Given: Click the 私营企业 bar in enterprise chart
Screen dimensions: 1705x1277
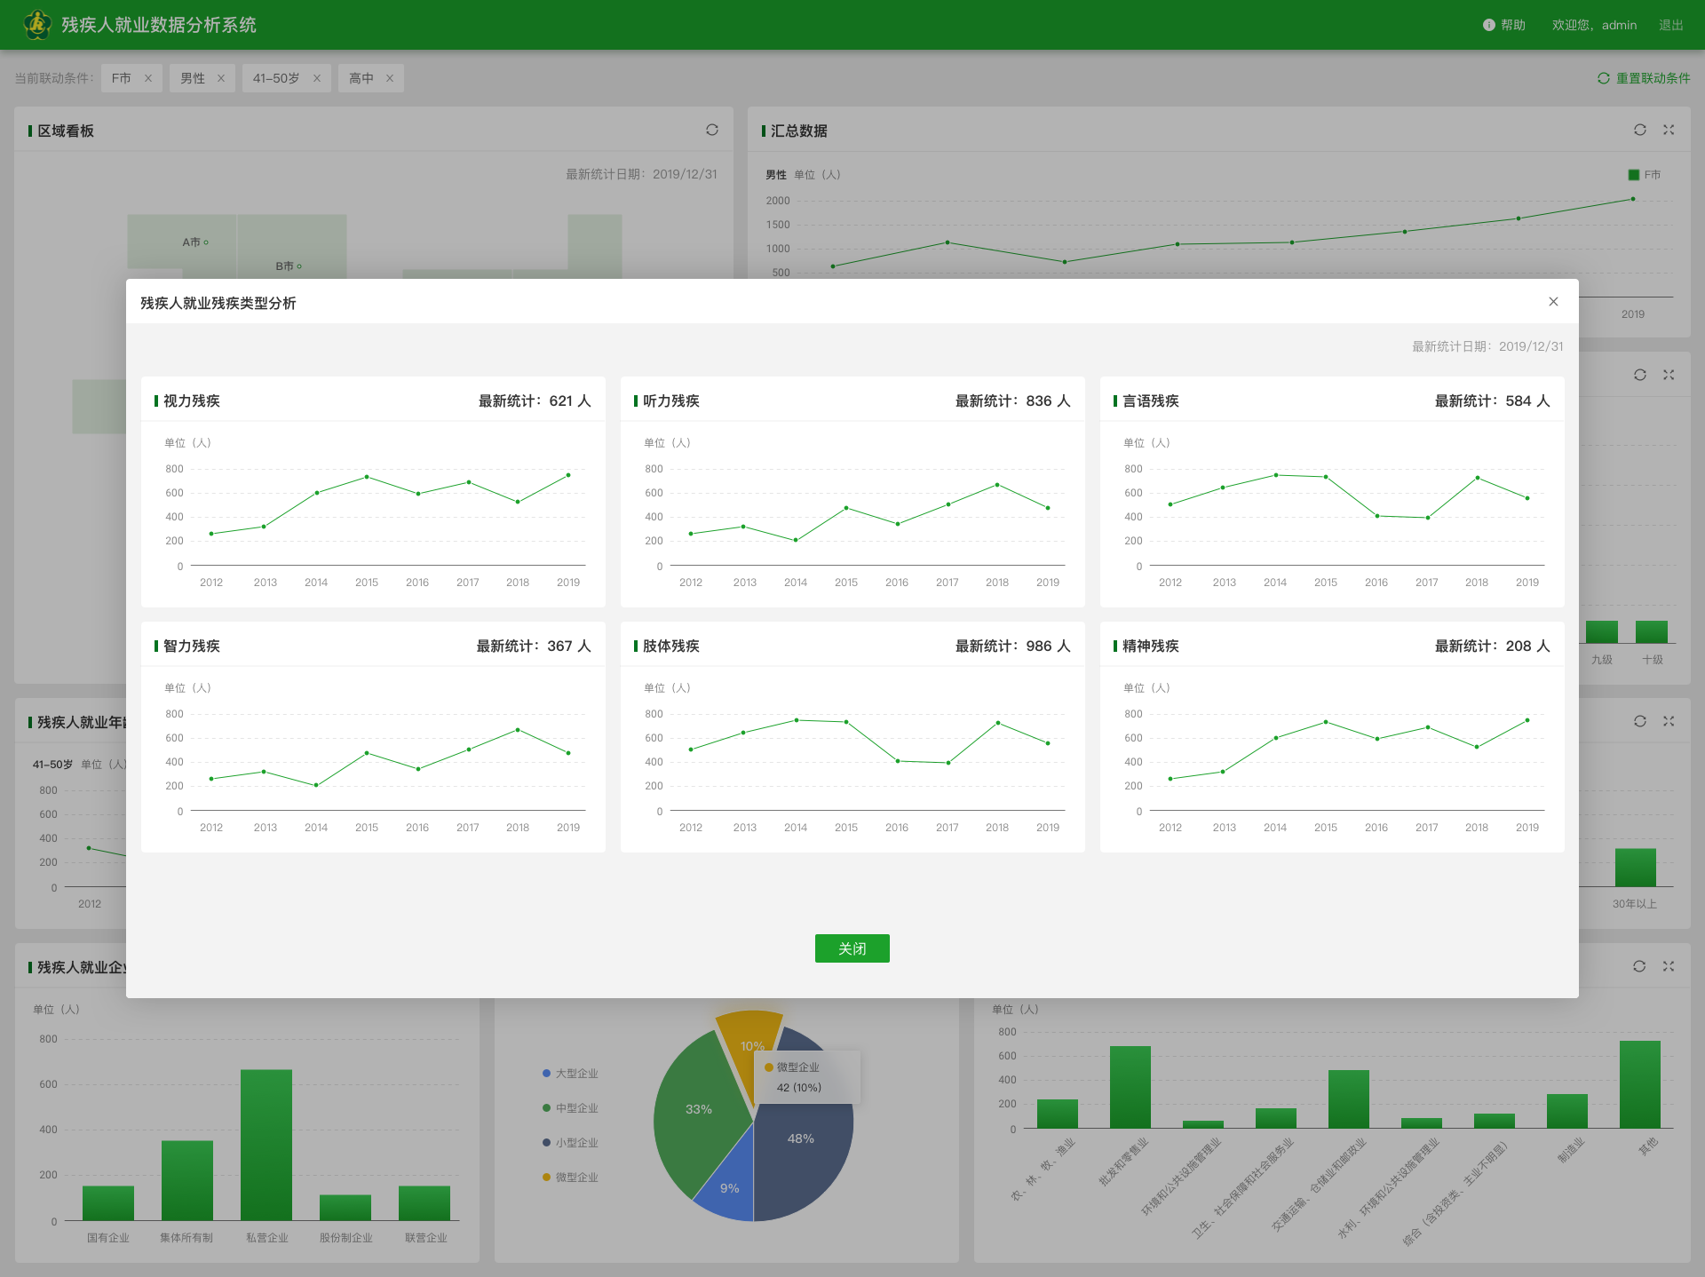Looking at the screenshot, I should (x=266, y=1146).
